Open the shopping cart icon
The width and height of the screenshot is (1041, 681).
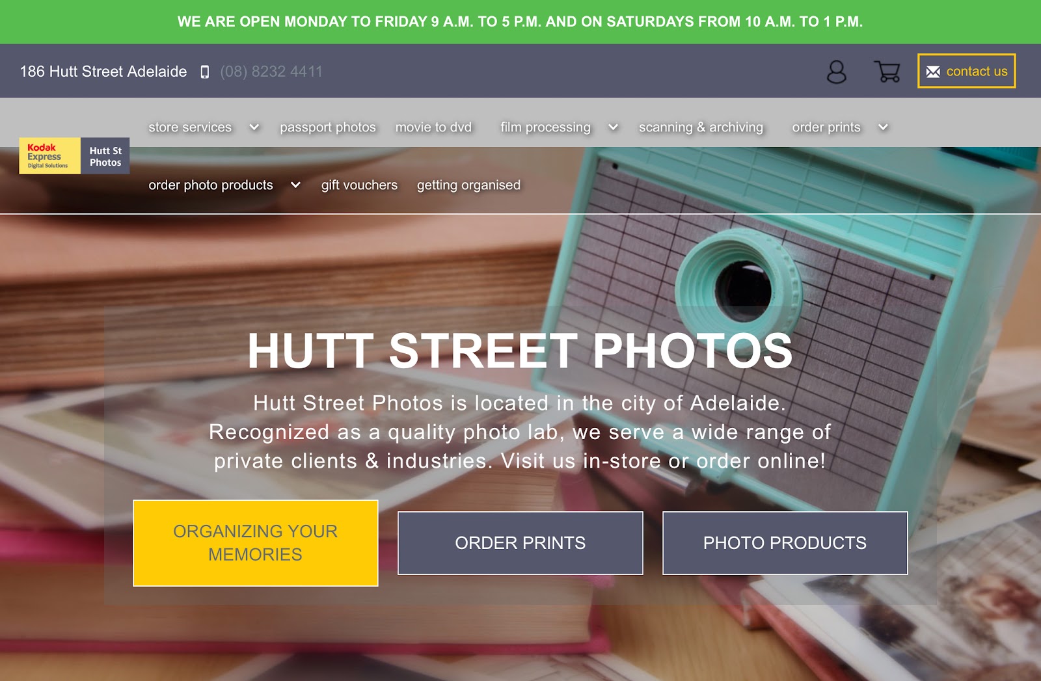(x=887, y=72)
